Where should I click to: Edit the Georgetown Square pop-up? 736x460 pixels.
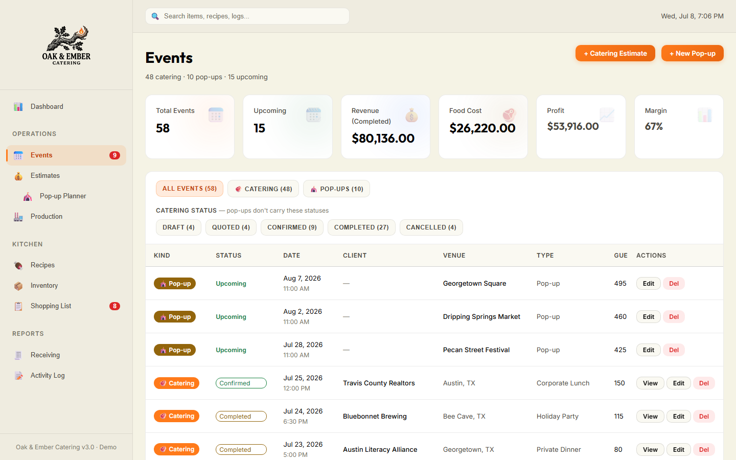click(x=649, y=284)
